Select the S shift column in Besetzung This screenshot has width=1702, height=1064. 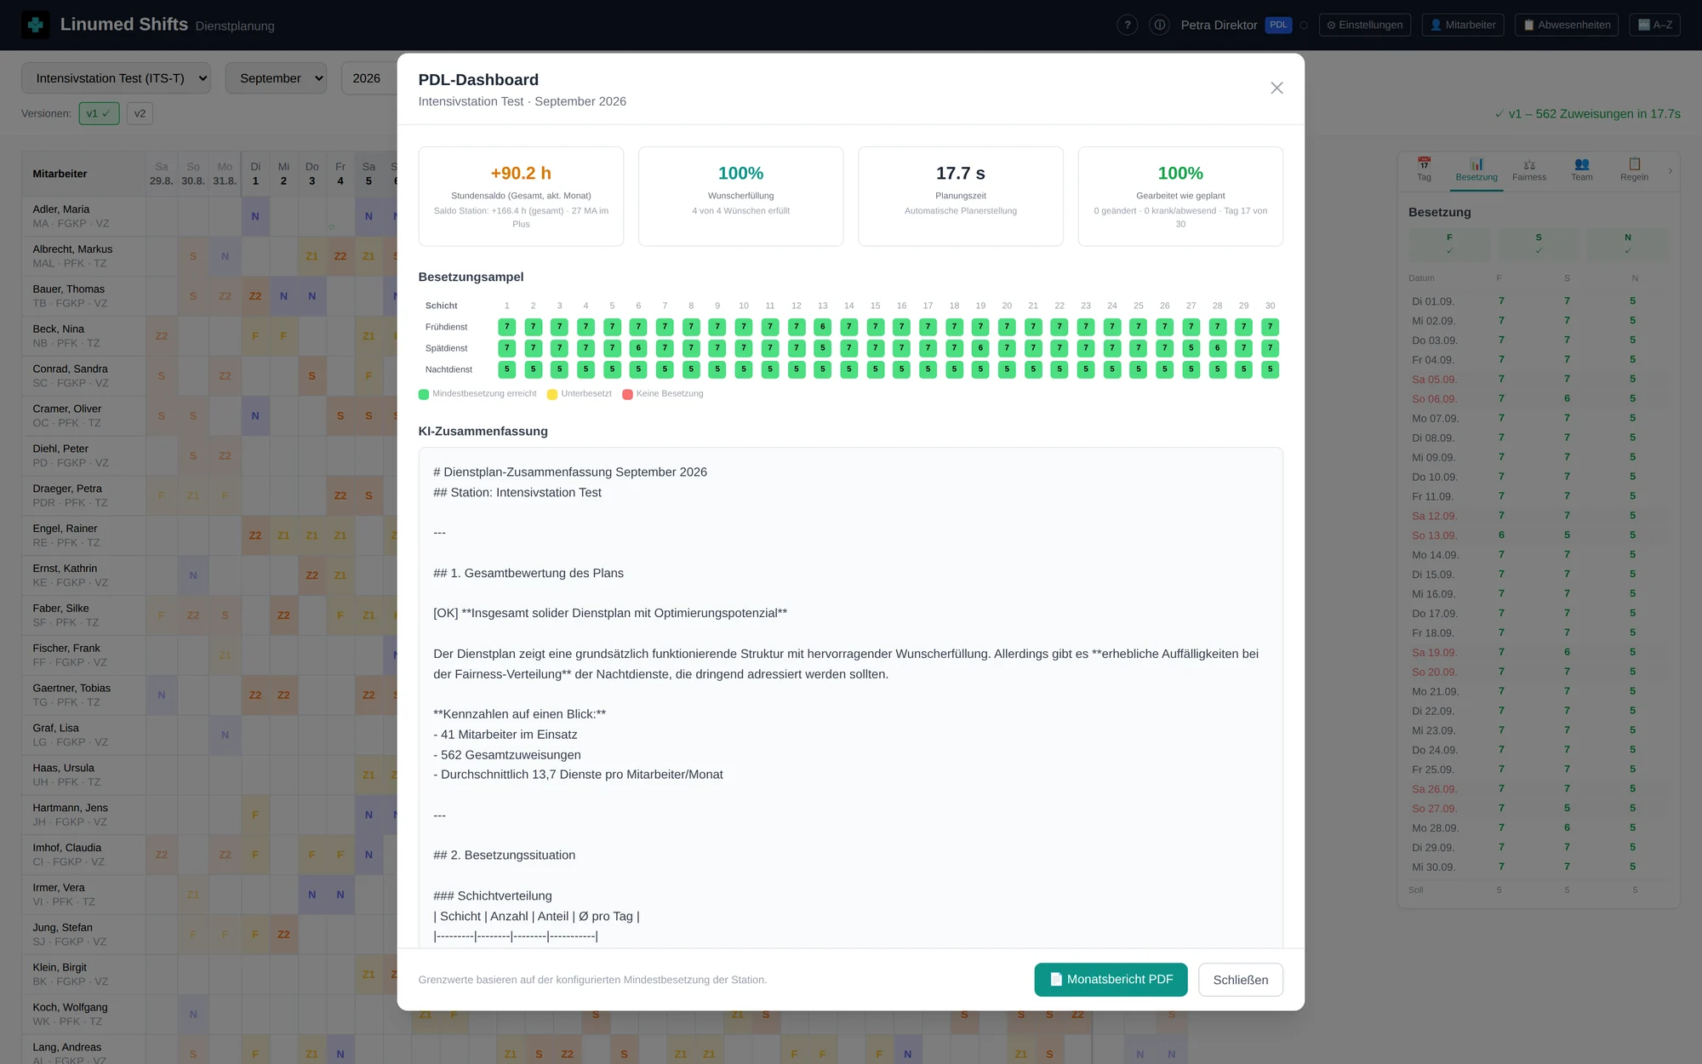1538,243
